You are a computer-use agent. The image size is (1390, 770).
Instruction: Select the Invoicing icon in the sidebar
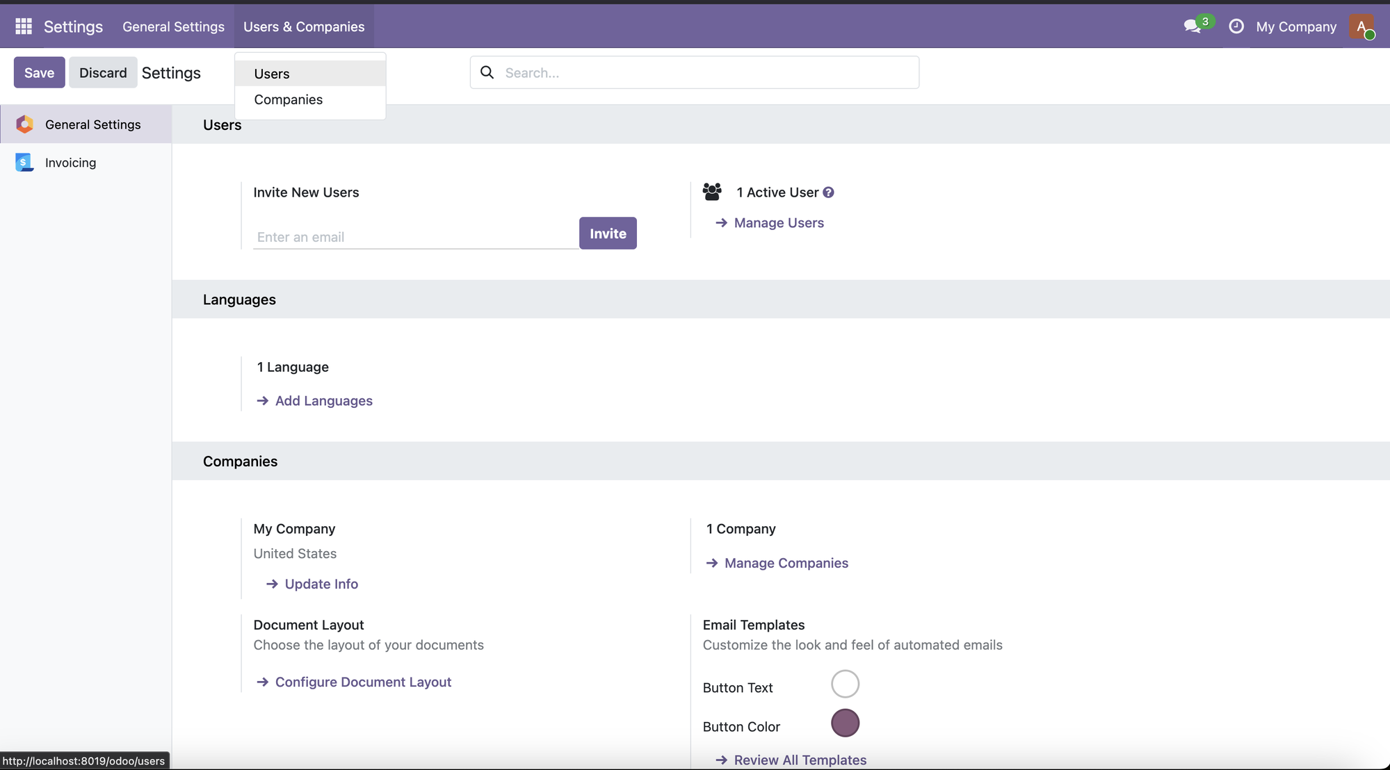point(24,162)
